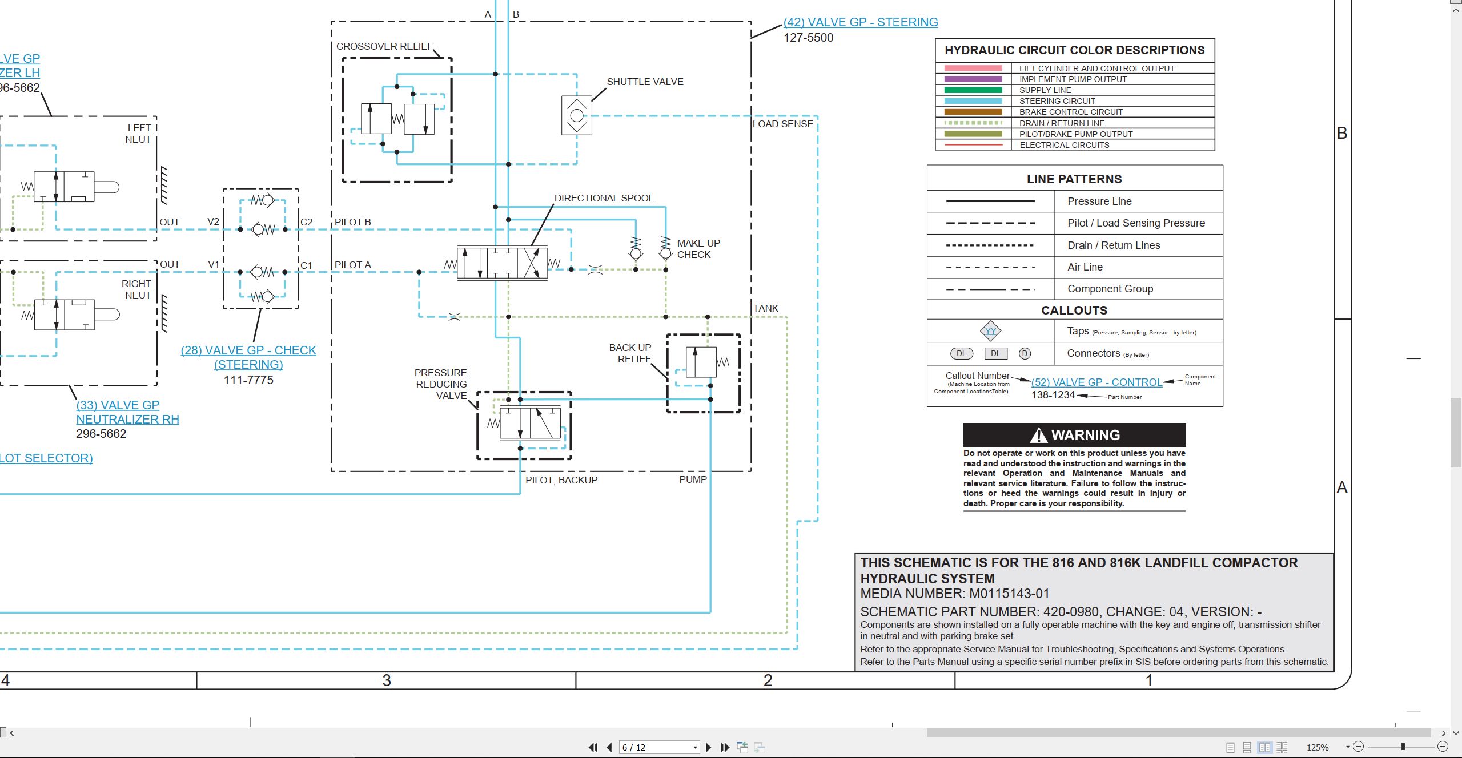Screen dimensions: 1462x758
Task: Click the HYDRAULIC CIRCUIT COLOR DESCRIPTIONS heading
Action: pyautogui.click(x=1075, y=50)
